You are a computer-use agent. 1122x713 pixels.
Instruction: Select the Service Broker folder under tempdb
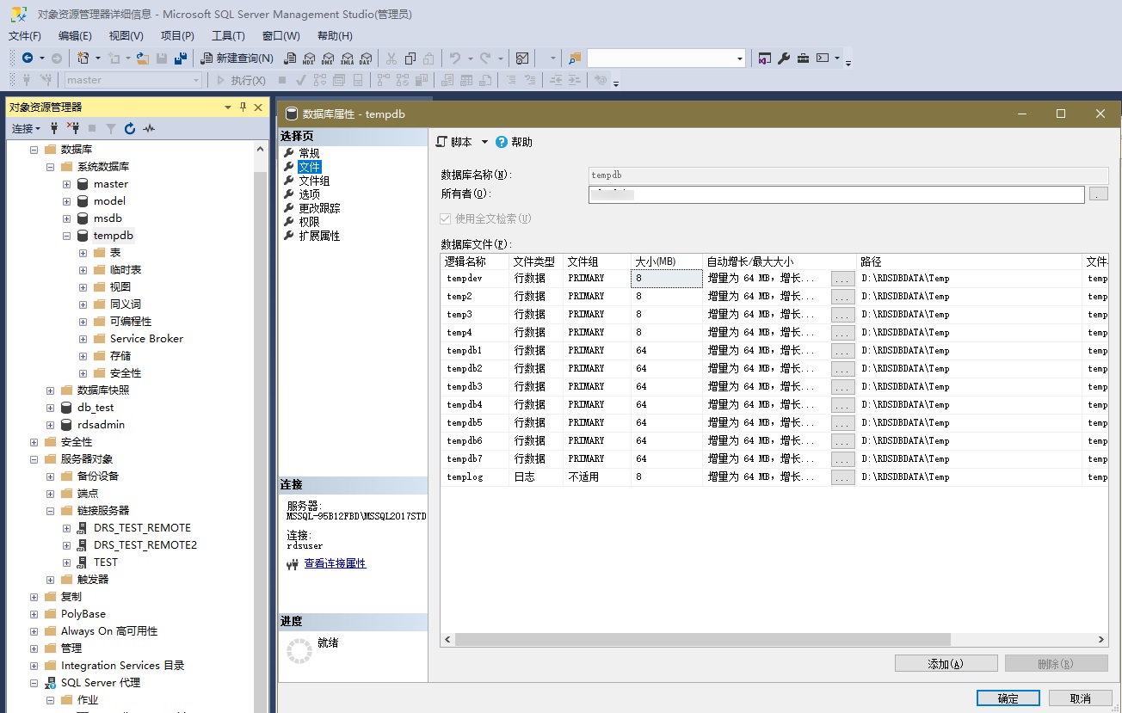coord(146,339)
